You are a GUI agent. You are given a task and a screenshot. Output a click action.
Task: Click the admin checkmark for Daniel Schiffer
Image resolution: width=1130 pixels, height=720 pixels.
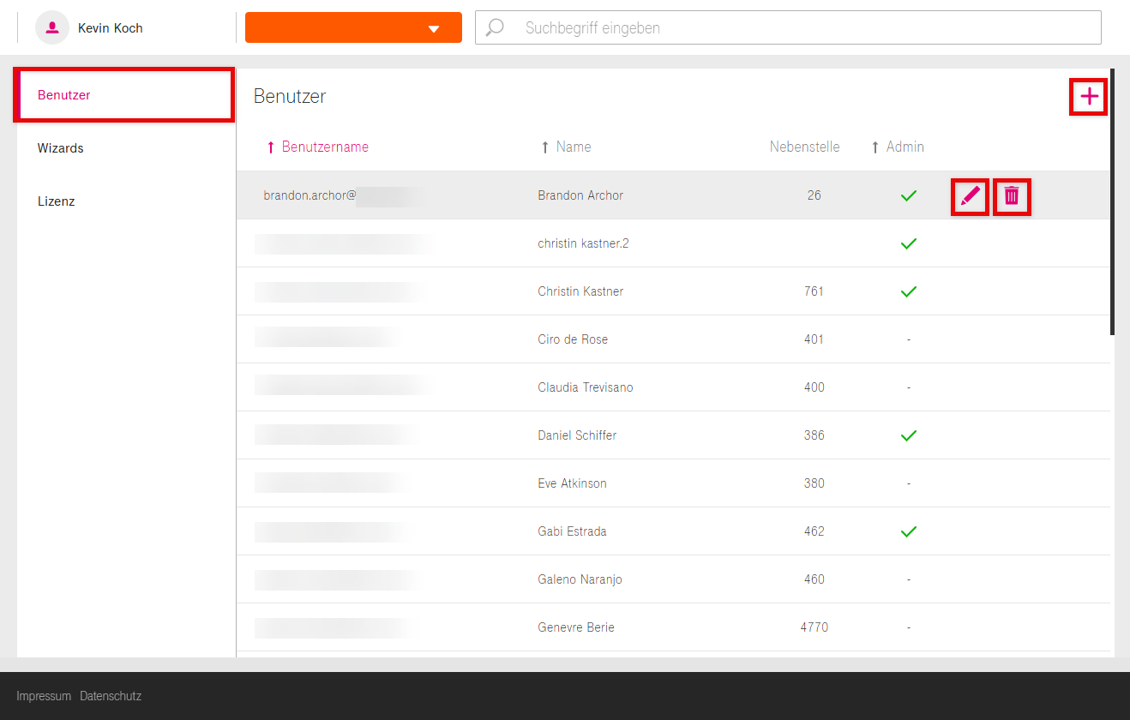coord(909,435)
